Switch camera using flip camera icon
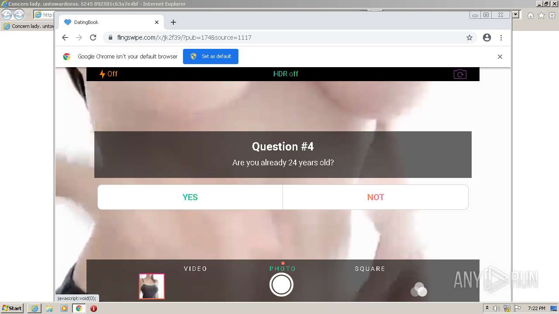 460,74
